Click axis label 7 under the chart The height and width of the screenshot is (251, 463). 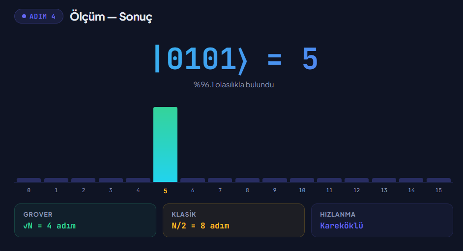pos(220,190)
